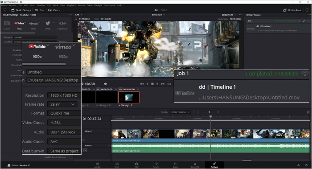Select the Twitter render preset icon
Screen dimensions: 312x169
tap(48, 23)
